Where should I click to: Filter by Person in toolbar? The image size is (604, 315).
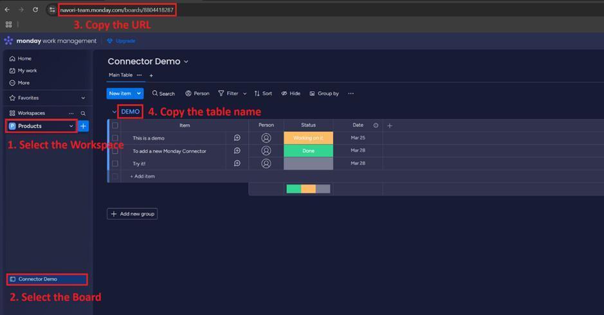pyautogui.click(x=197, y=94)
